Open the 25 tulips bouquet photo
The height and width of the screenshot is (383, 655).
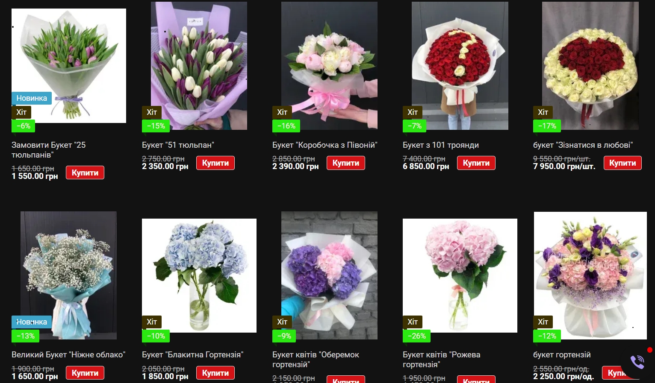(69, 66)
